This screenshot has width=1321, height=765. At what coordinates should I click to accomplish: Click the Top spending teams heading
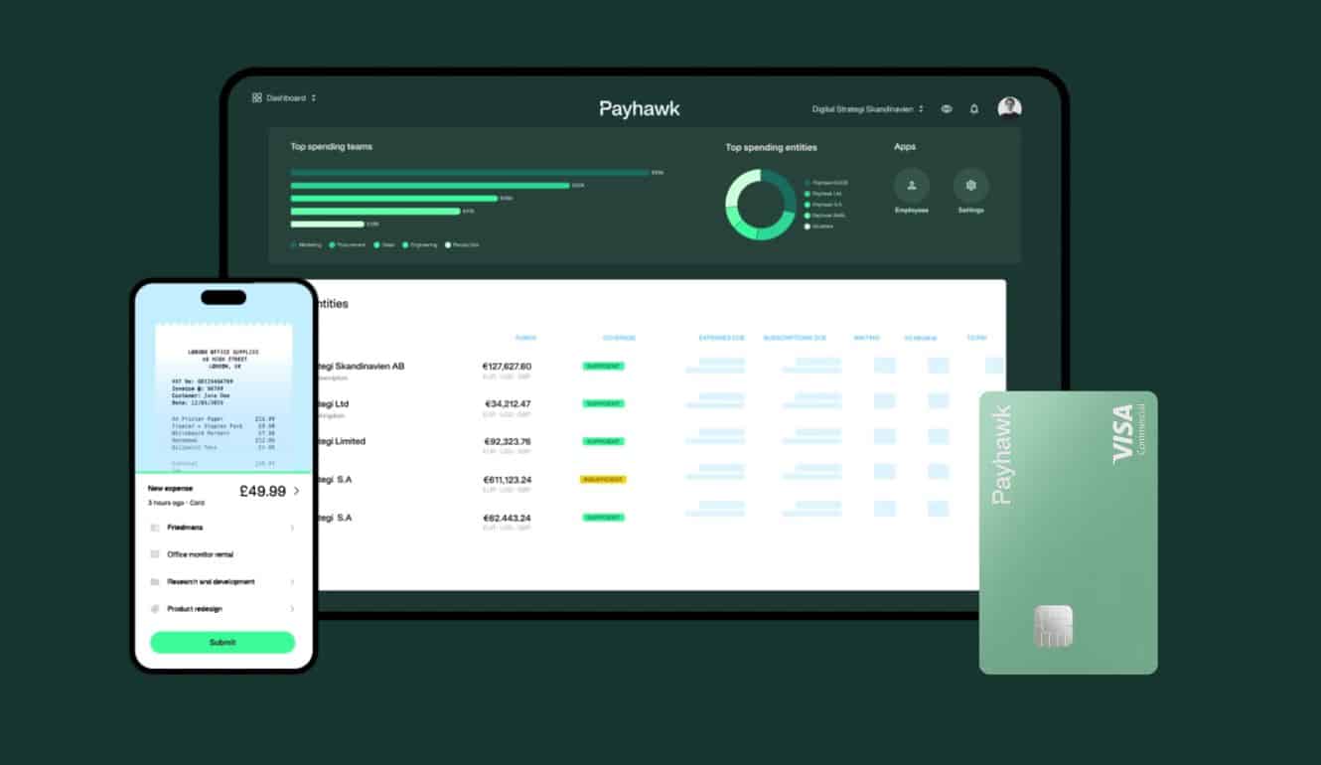332,147
